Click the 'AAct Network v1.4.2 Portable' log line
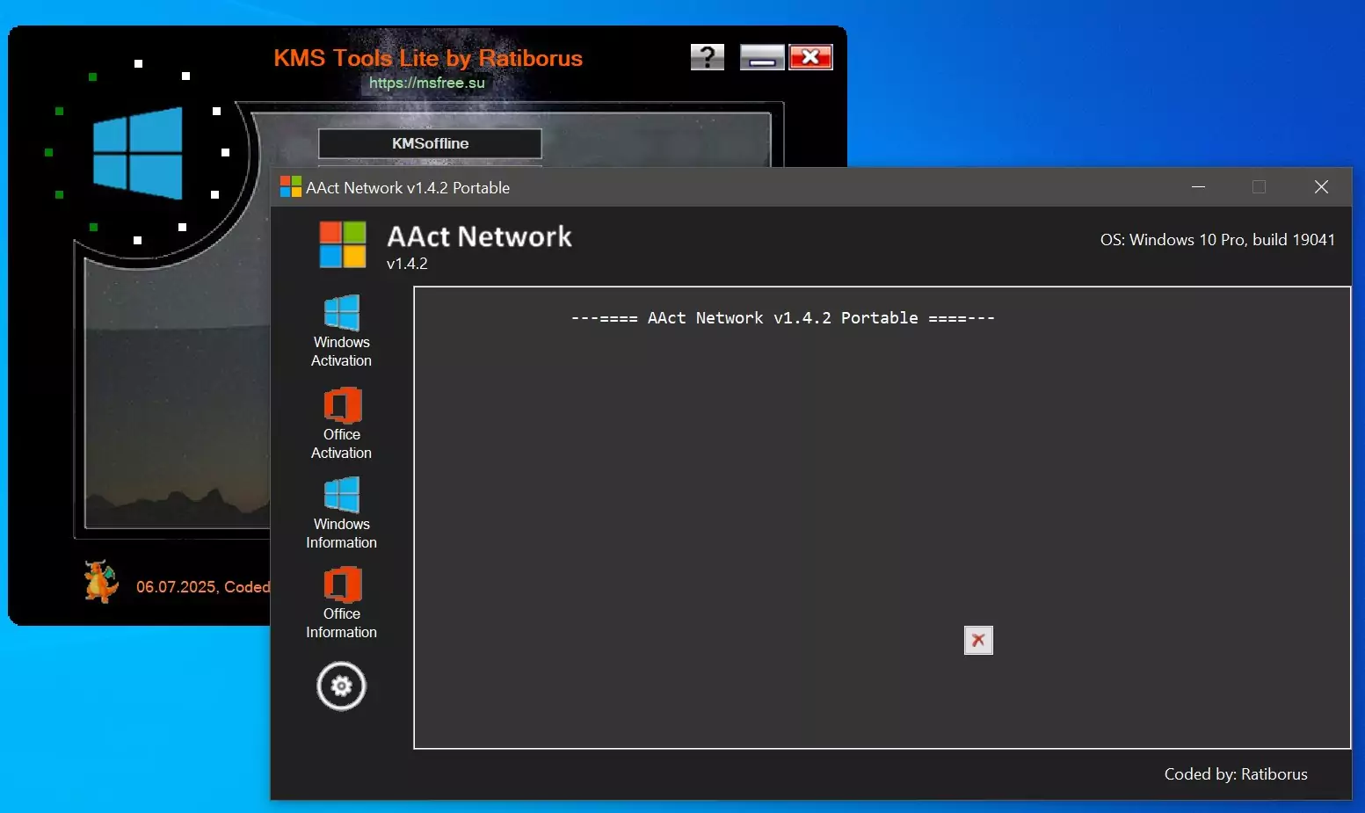The height and width of the screenshot is (813, 1365). [783, 318]
